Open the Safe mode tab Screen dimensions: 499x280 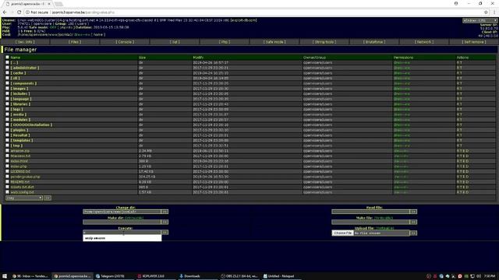pos(274,42)
